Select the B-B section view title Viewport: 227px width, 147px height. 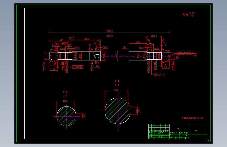117,81
